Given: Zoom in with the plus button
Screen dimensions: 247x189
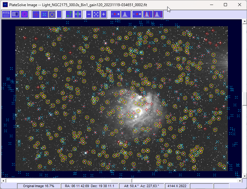Looking at the screenshot, I should [x=104, y=15].
